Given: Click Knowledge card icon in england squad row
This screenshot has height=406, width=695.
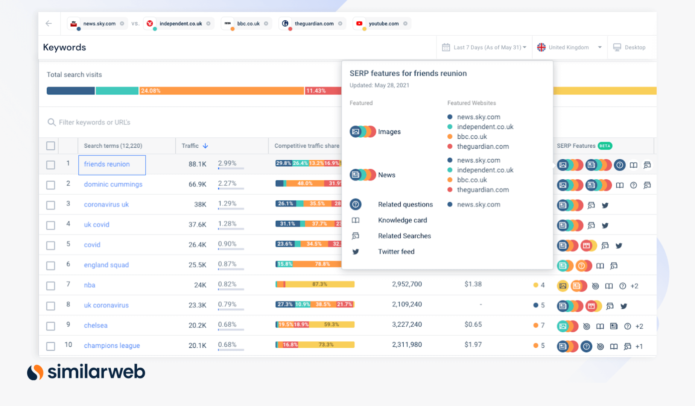Looking at the screenshot, I should coord(600,266).
